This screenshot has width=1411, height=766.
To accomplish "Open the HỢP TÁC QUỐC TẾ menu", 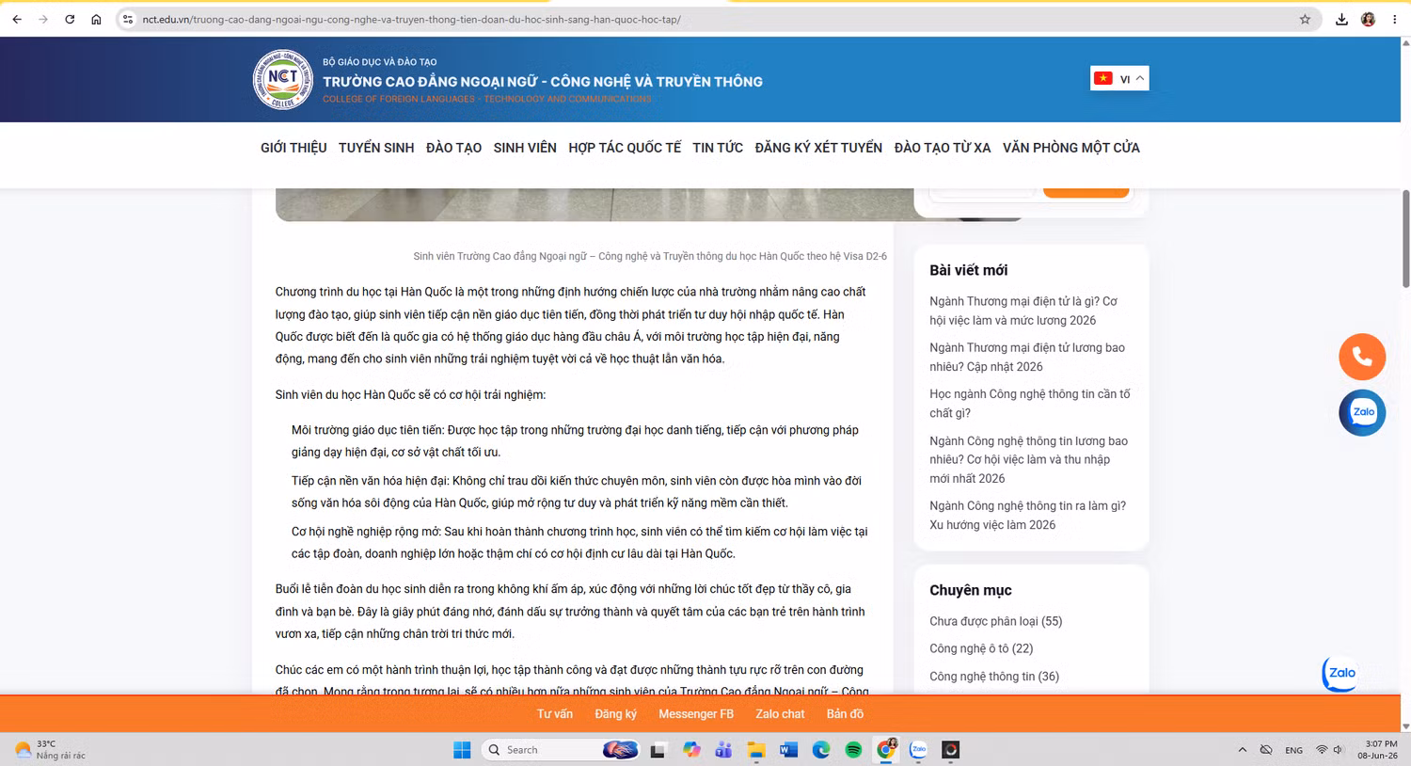I will point(625,148).
